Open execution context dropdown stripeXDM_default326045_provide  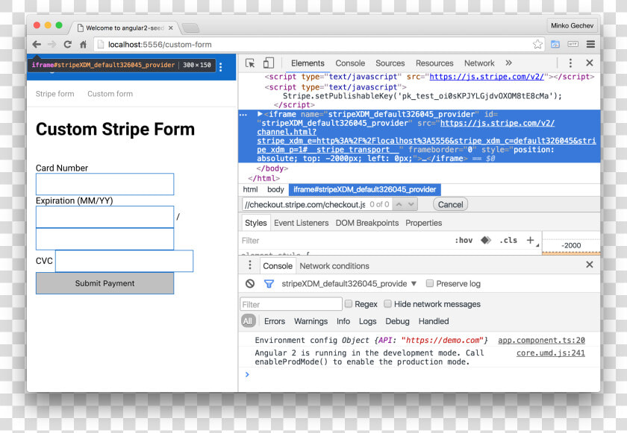click(349, 284)
